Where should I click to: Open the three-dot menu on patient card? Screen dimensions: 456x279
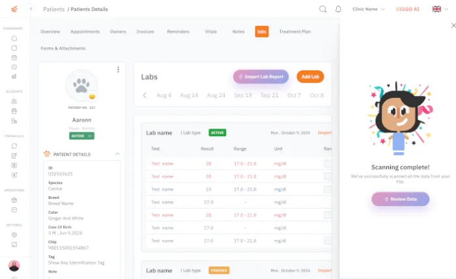pyautogui.click(x=118, y=70)
